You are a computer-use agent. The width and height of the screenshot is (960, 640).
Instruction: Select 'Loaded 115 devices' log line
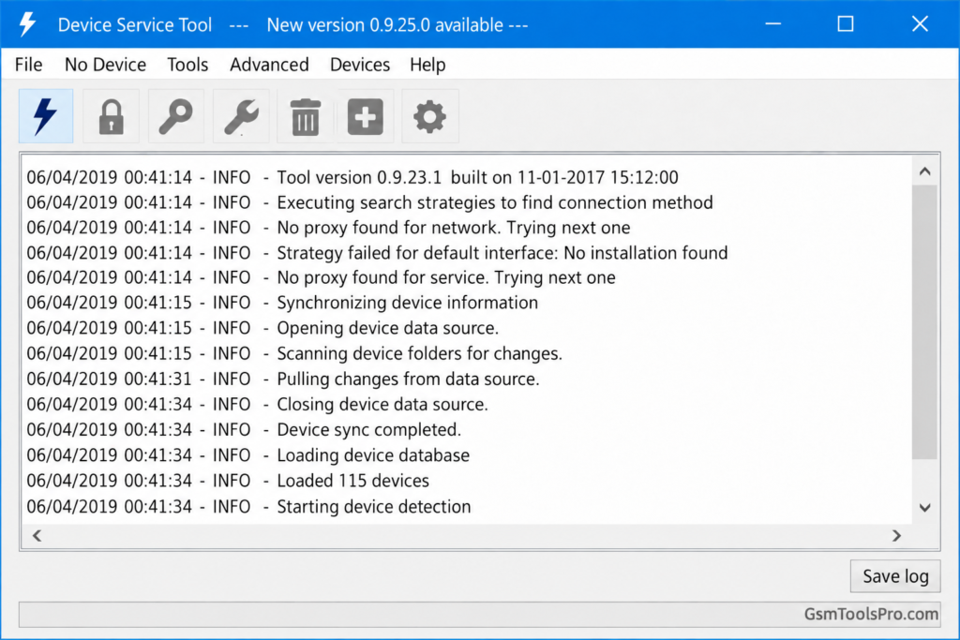click(228, 481)
